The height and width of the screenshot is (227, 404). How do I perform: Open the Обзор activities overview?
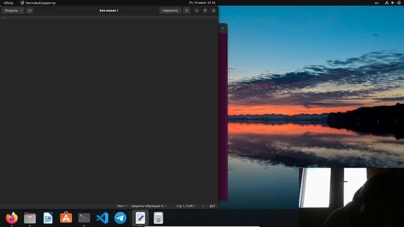pos(8,3)
